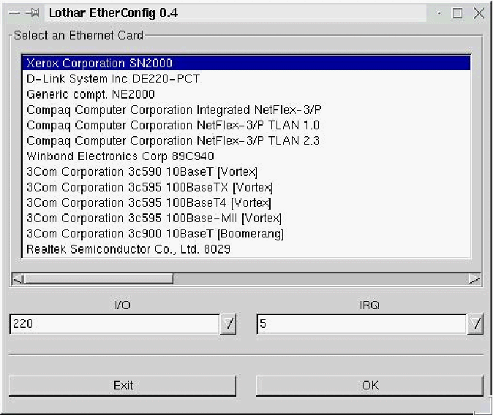Open the window menu dash icon
493x415 pixels.
coord(14,13)
